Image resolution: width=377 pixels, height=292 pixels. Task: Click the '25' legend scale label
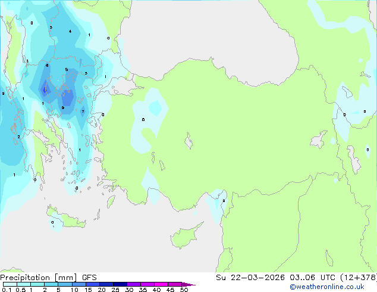coord(115,290)
